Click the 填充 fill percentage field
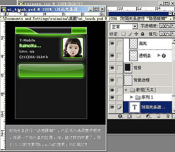Image resolution: width=175 pixels, height=152 pixels. coord(165,34)
